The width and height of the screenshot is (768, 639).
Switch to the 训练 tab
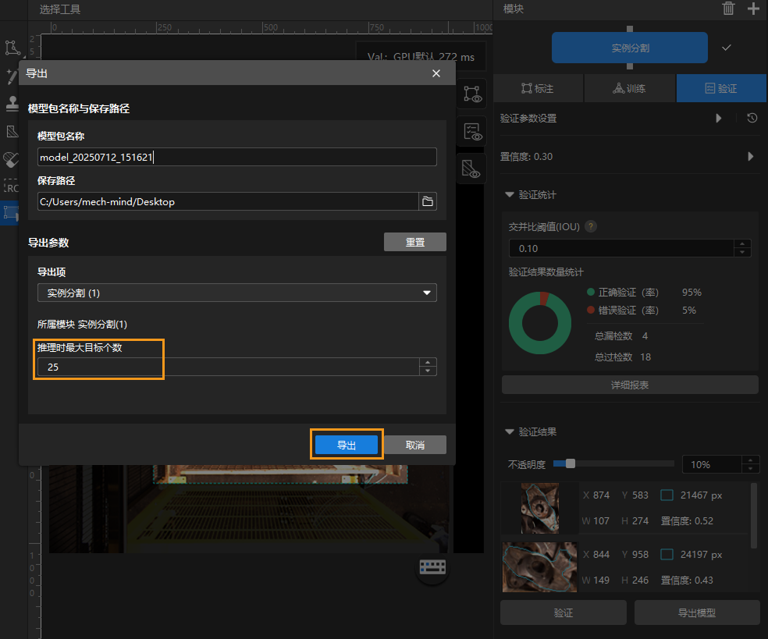click(629, 89)
